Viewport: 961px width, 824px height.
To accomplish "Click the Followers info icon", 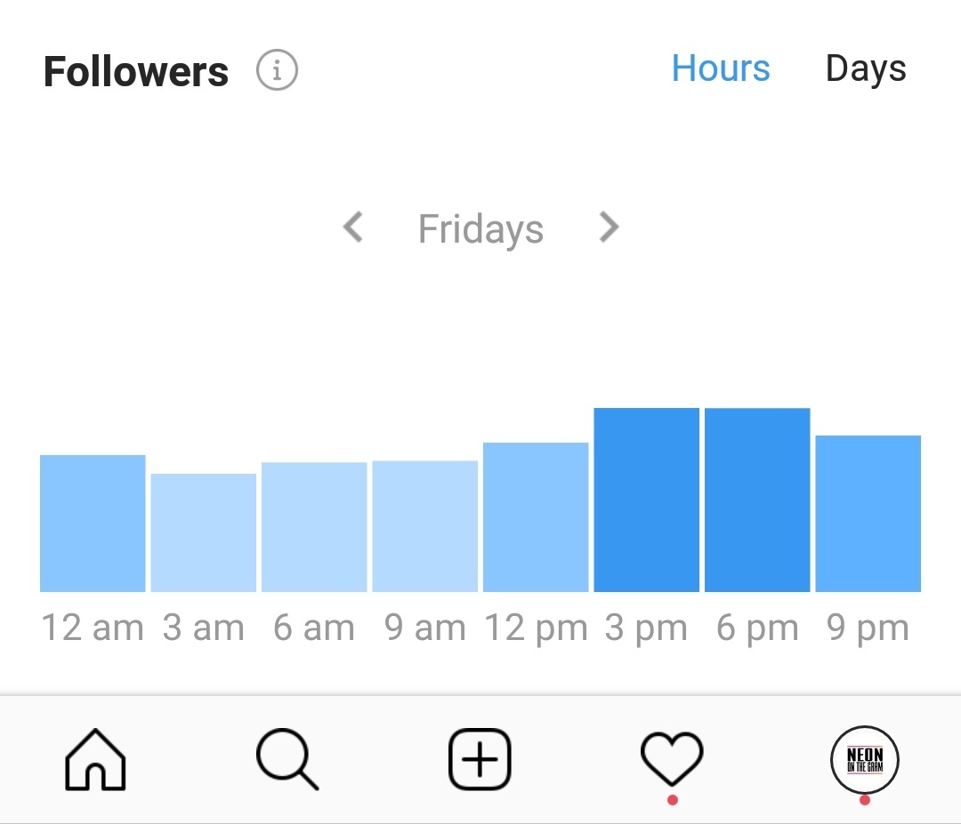I will (277, 69).
